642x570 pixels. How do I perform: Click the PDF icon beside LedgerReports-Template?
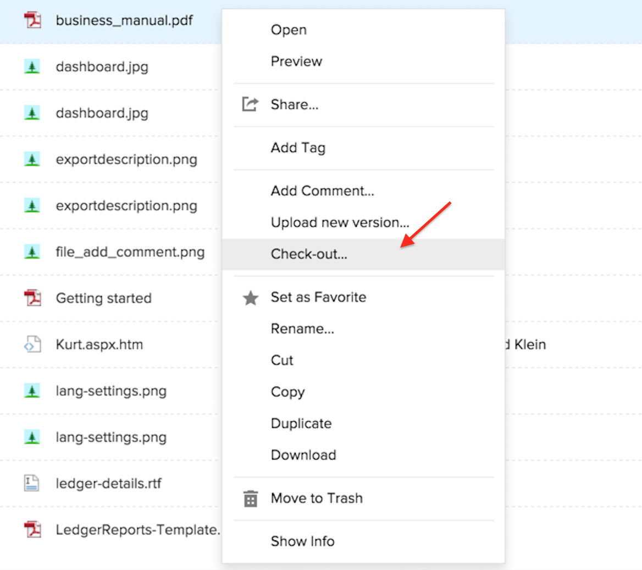[x=32, y=530]
